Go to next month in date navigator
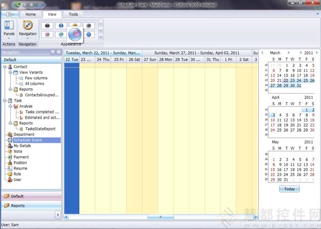Viewport: 321px width, 229px height. point(289,53)
